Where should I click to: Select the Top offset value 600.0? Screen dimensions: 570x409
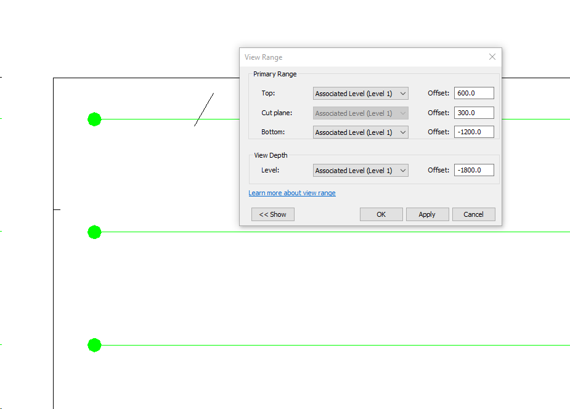point(473,93)
